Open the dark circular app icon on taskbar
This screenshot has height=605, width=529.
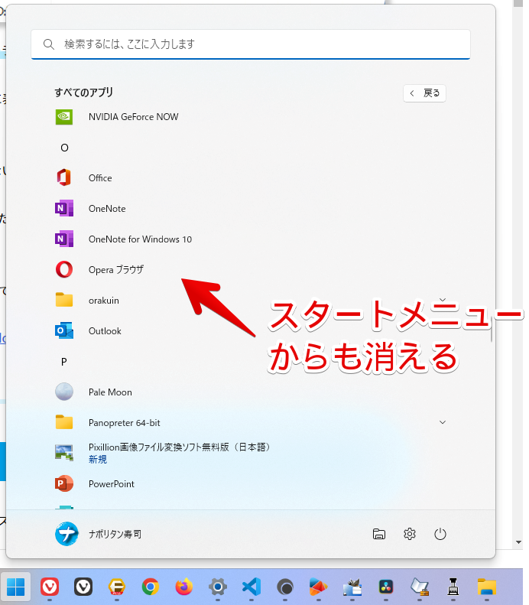point(285,587)
